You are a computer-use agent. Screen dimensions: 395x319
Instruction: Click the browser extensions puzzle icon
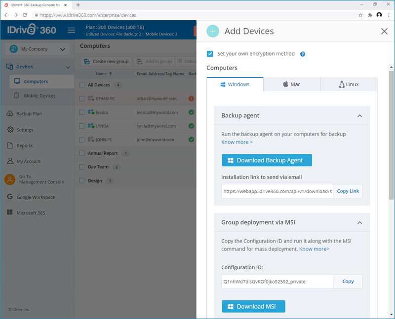(370, 15)
